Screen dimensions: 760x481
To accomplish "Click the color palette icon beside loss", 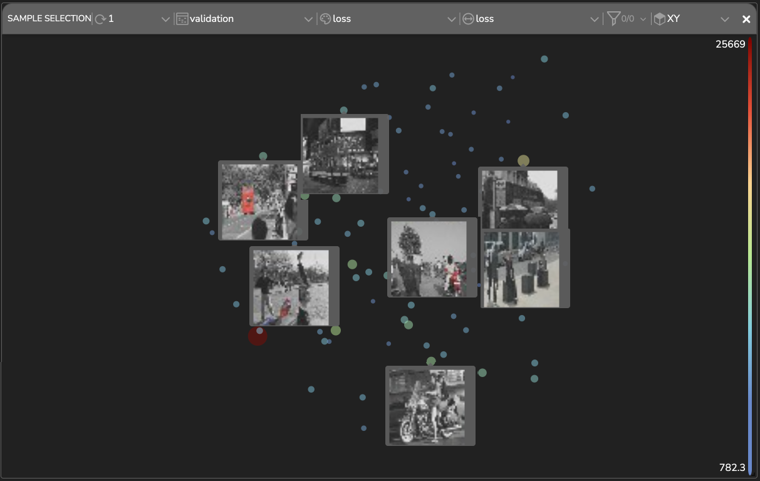I will 325,19.
